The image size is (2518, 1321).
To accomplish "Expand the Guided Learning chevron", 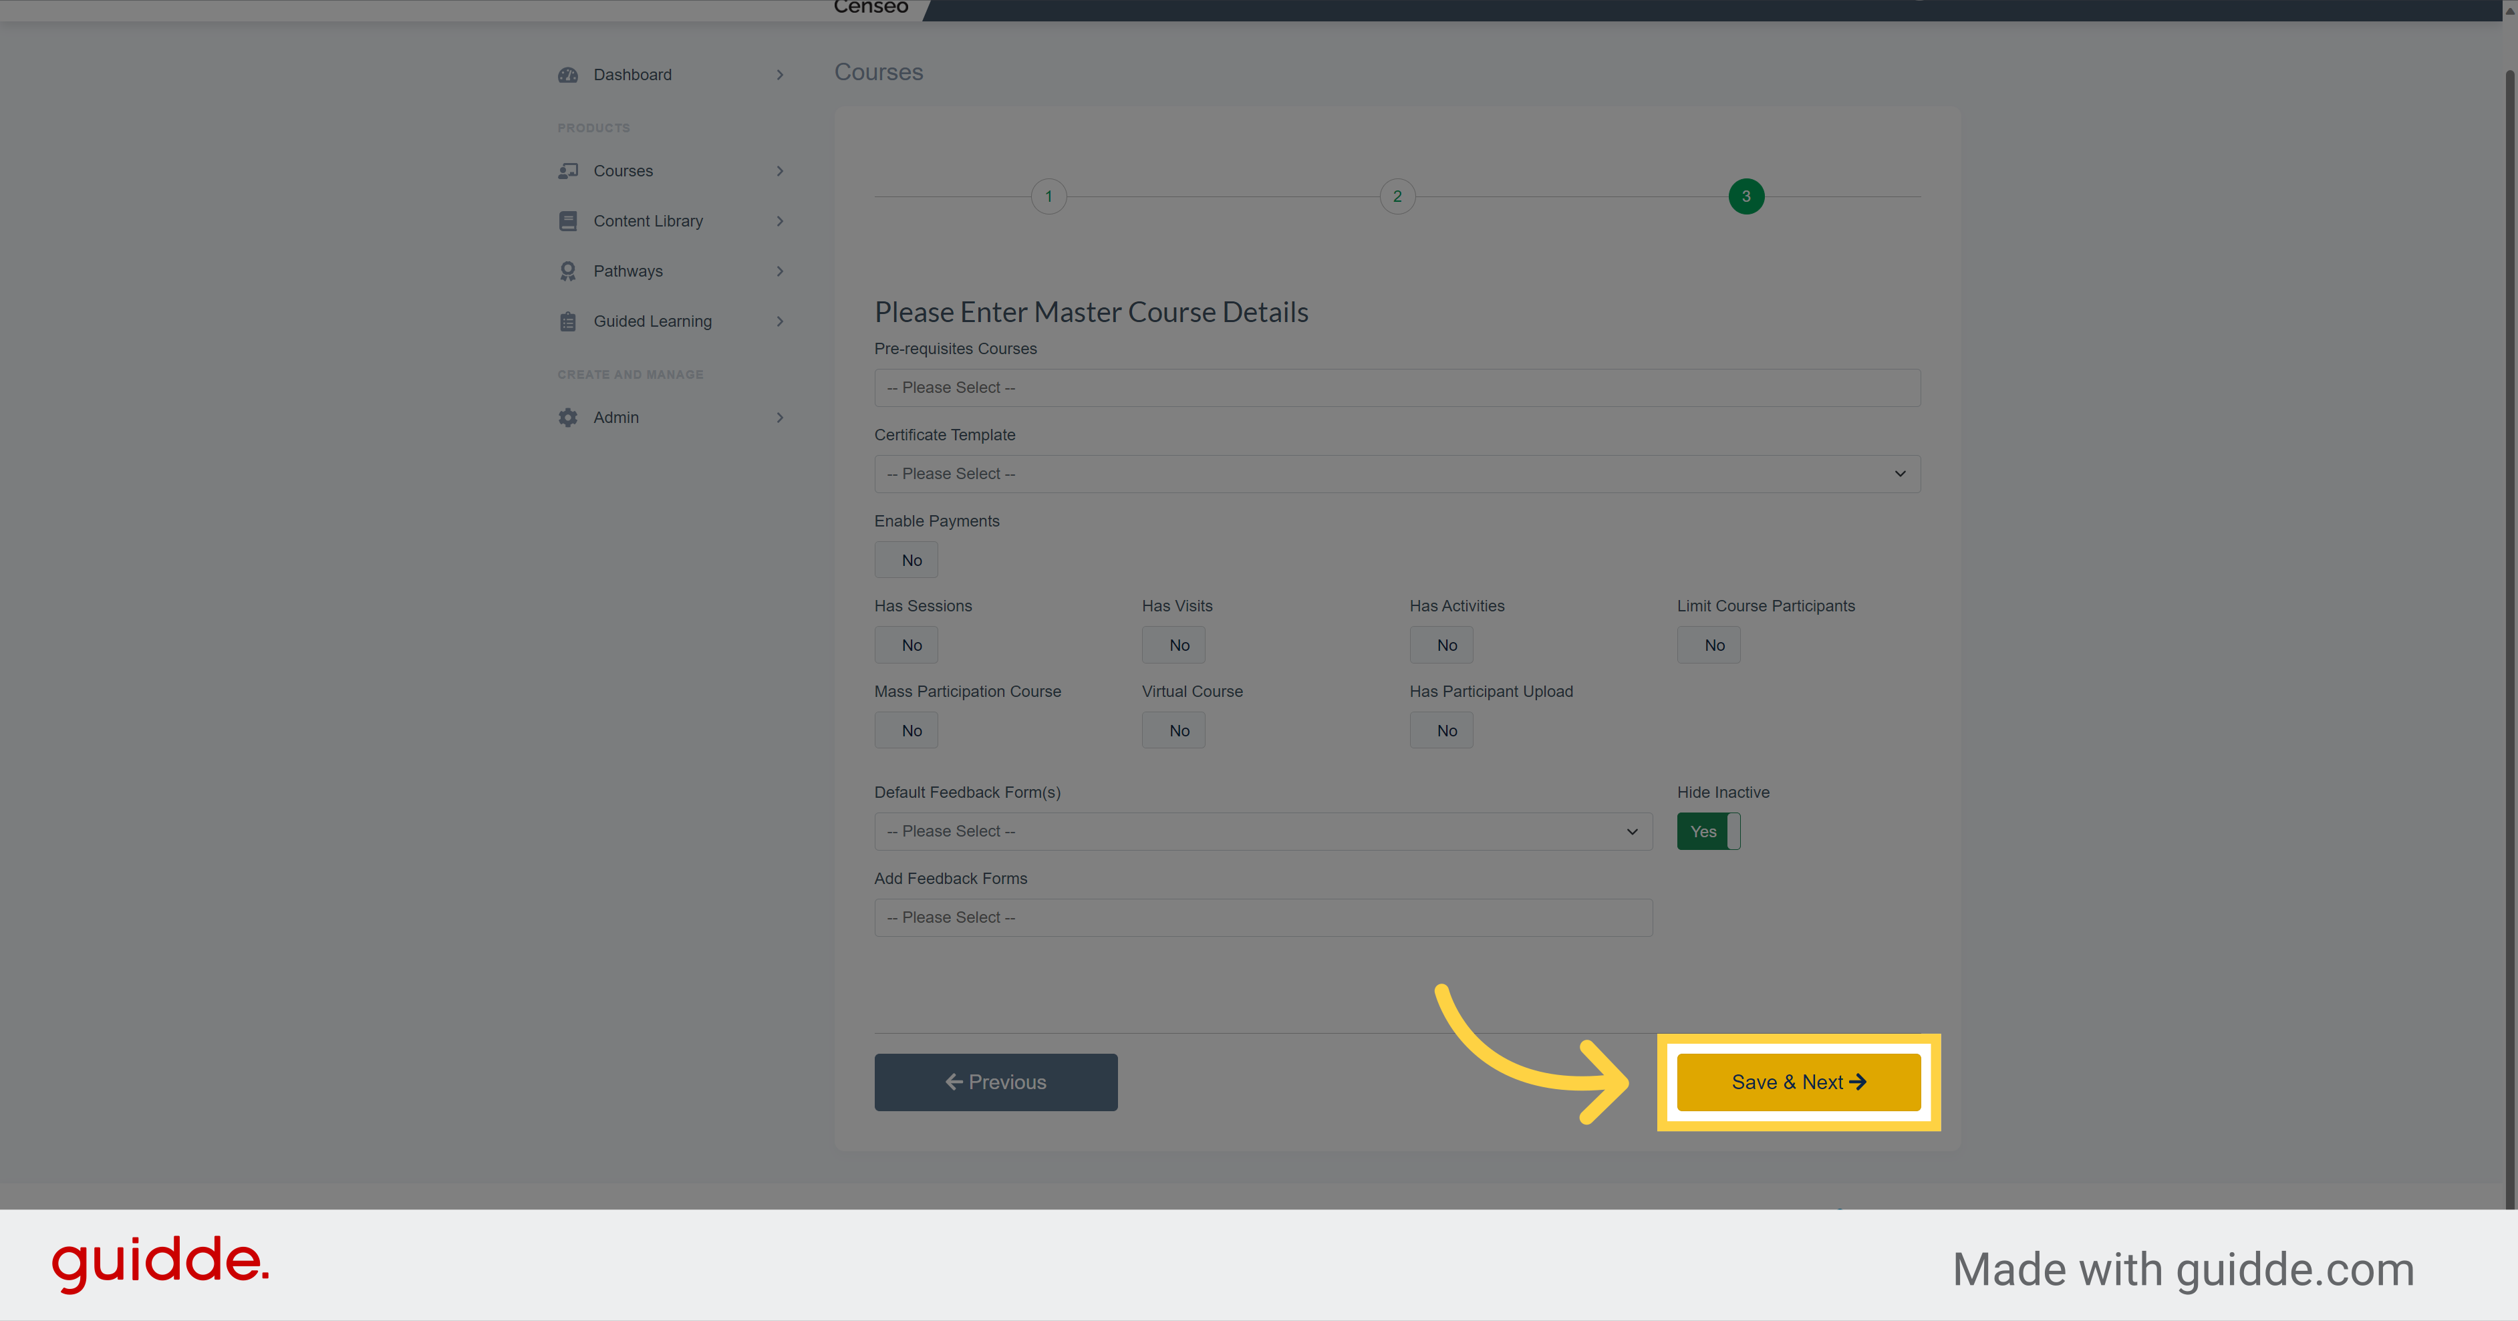I will point(780,321).
